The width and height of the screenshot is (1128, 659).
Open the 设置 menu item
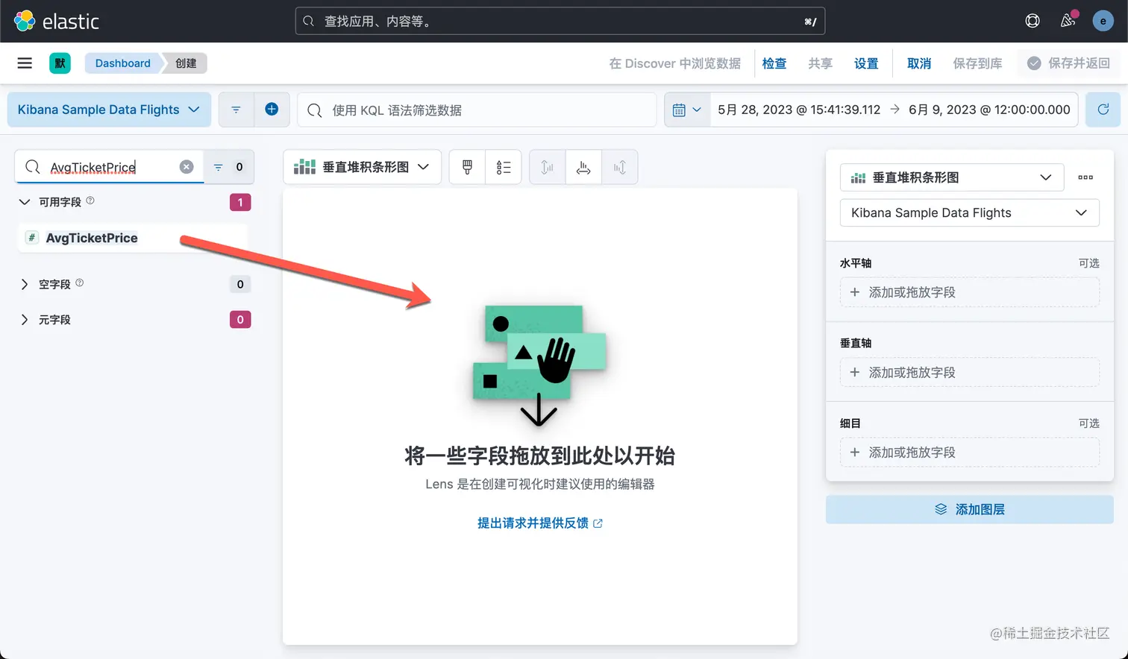(866, 63)
